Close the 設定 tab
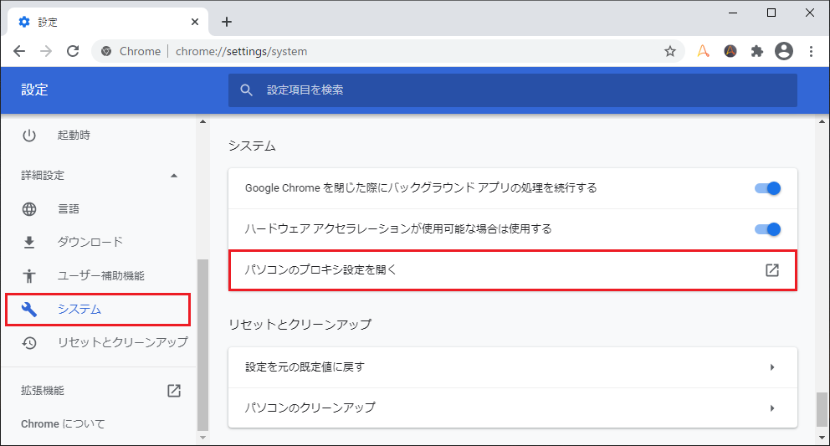830x446 pixels. [x=195, y=22]
